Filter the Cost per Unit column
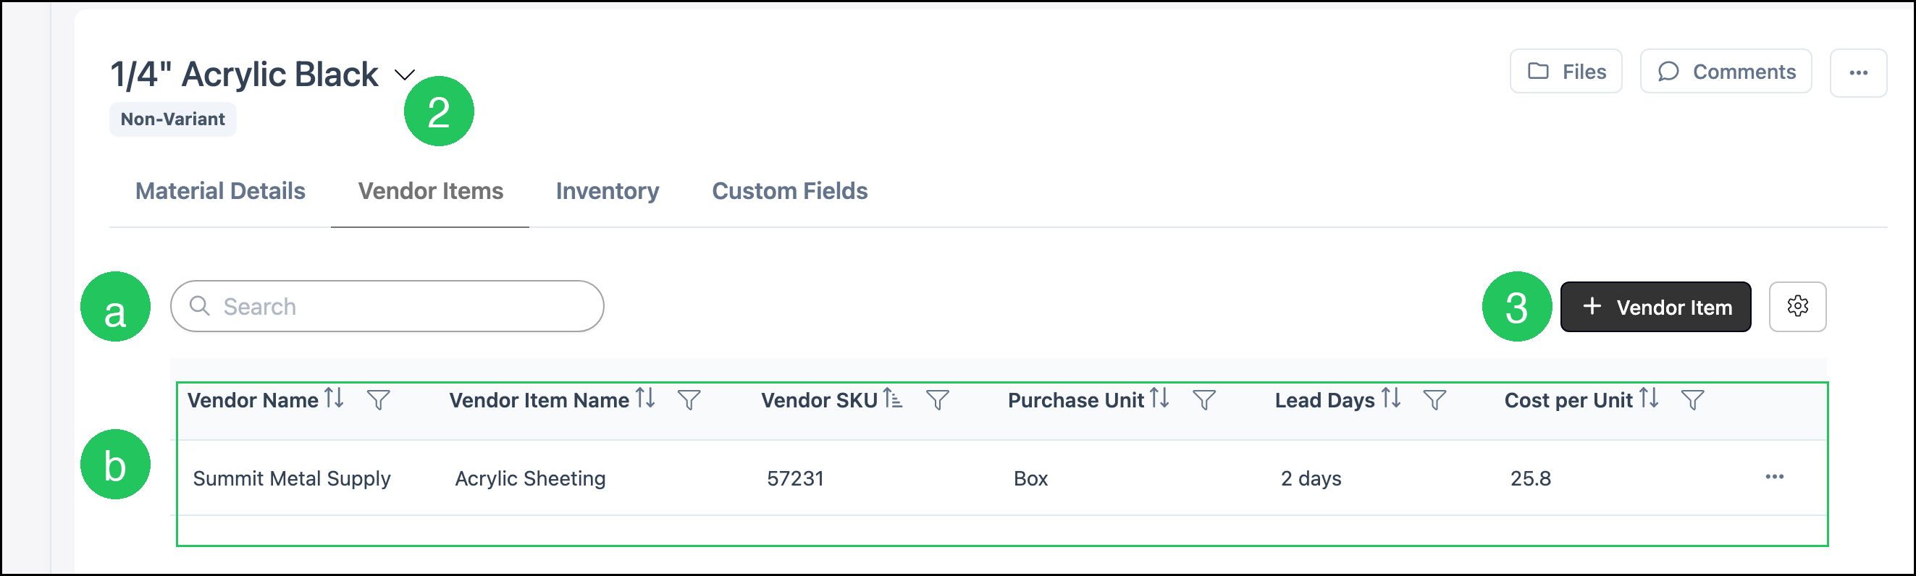This screenshot has height=576, width=1916. (1693, 401)
